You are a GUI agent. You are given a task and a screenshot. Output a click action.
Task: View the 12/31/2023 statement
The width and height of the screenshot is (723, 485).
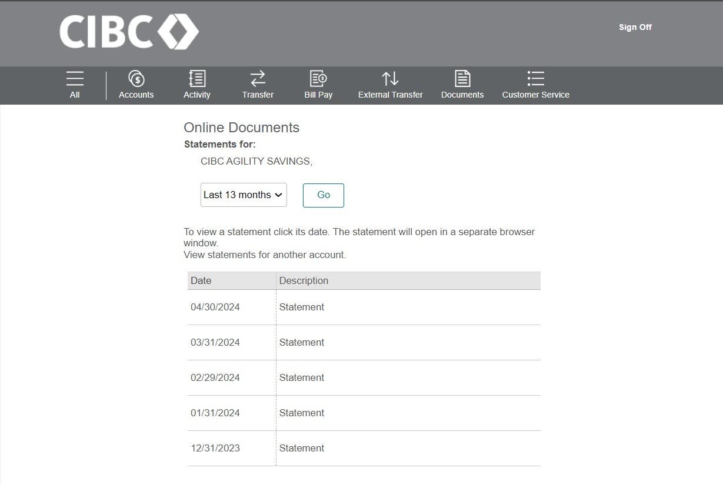click(215, 449)
